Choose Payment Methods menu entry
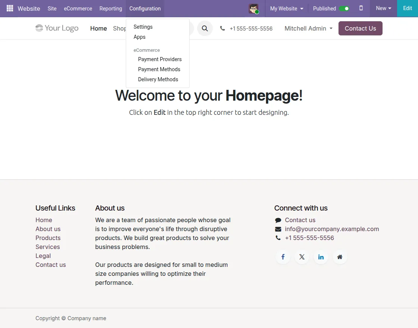Screen dimensions: 418x328 tap(157, 69)
